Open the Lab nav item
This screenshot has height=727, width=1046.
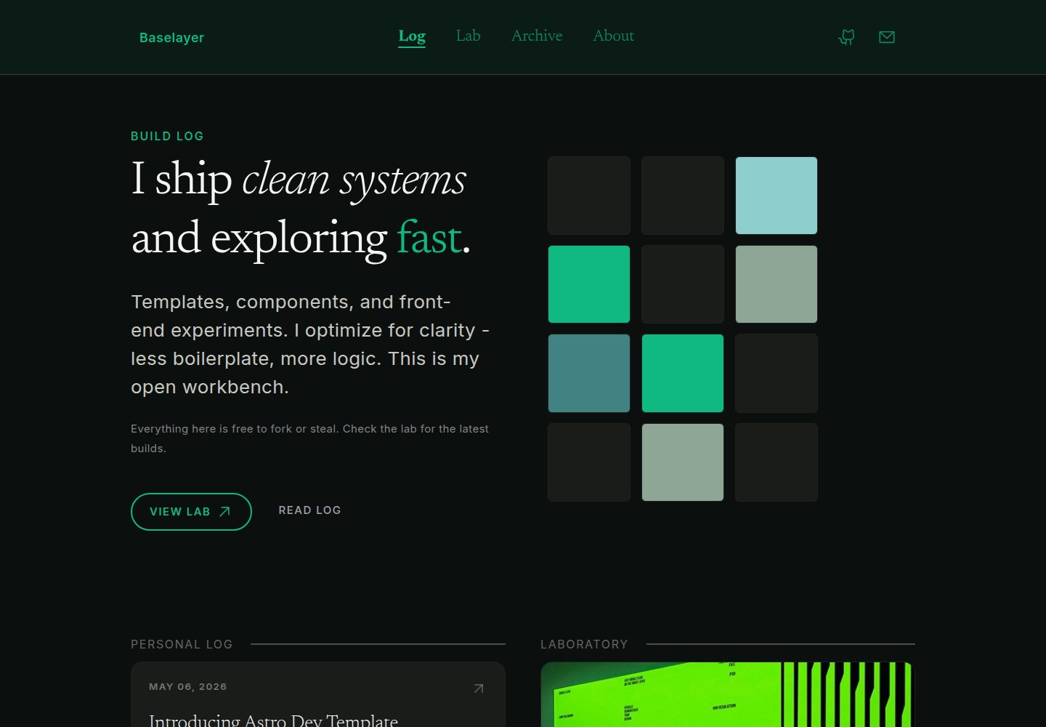[x=469, y=36]
